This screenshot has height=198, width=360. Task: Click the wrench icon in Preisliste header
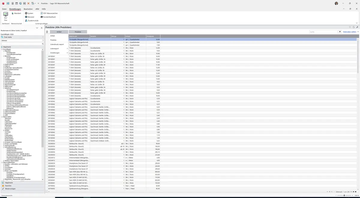tap(357, 27)
